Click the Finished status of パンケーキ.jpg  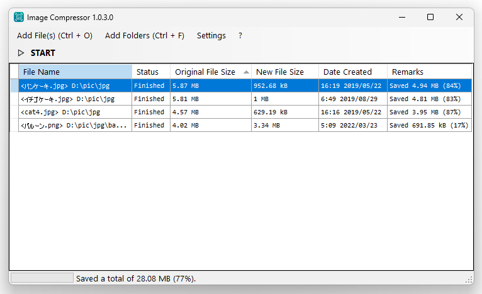[x=151, y=85]
